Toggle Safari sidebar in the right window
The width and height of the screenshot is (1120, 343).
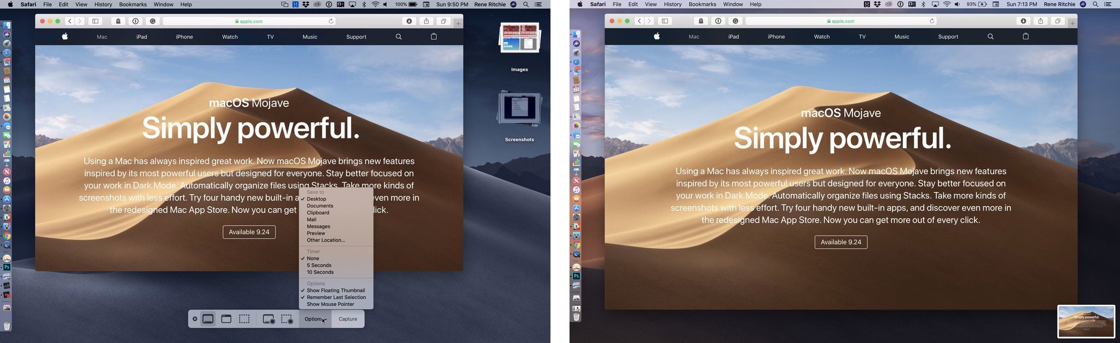point(664,21)
